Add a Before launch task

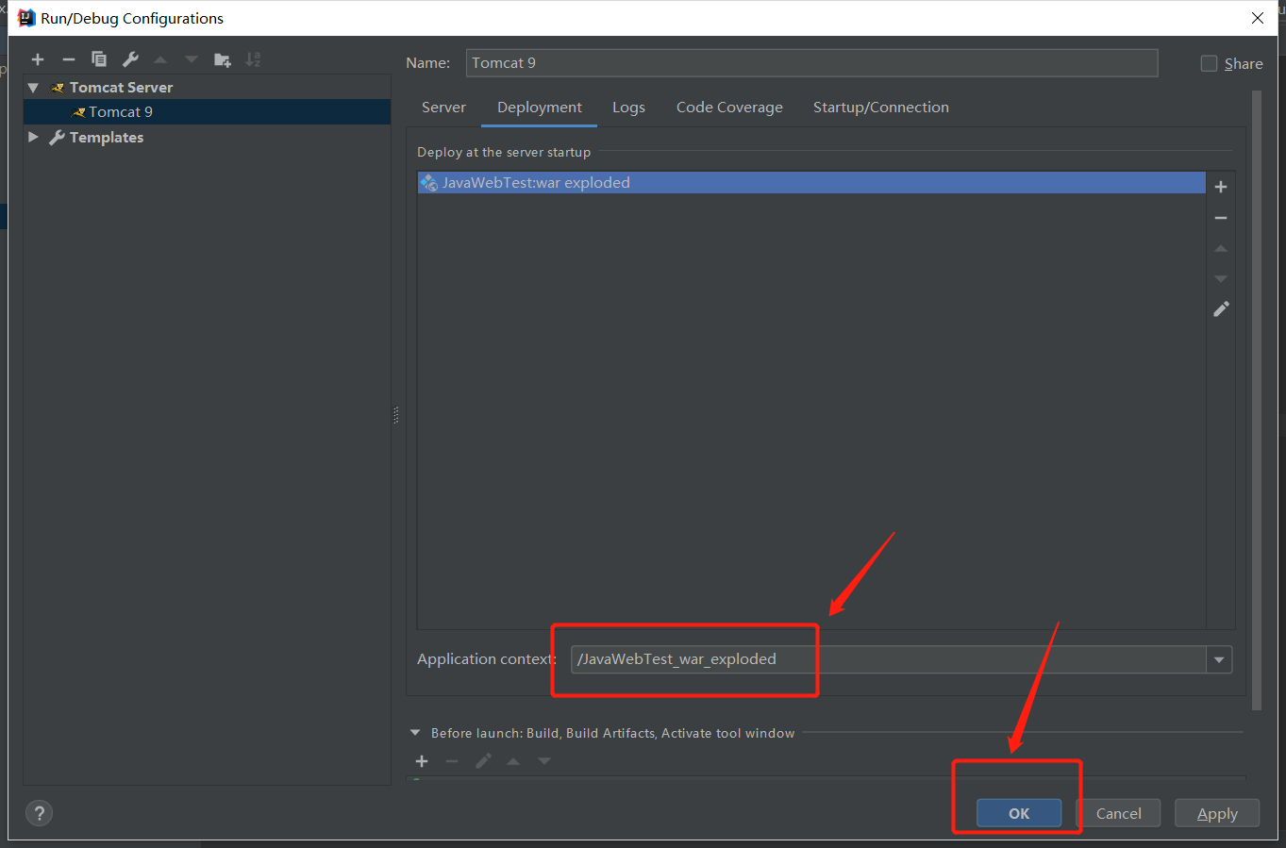(x=421, y=761)
